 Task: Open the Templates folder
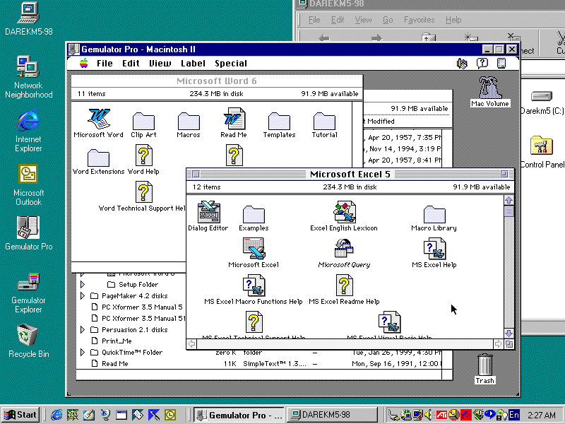[x=279, y=121]
